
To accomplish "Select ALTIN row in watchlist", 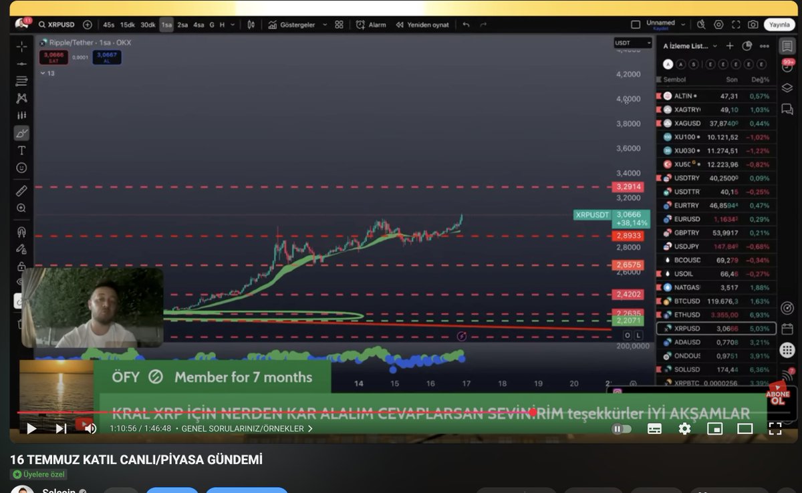I will (716, 96).
